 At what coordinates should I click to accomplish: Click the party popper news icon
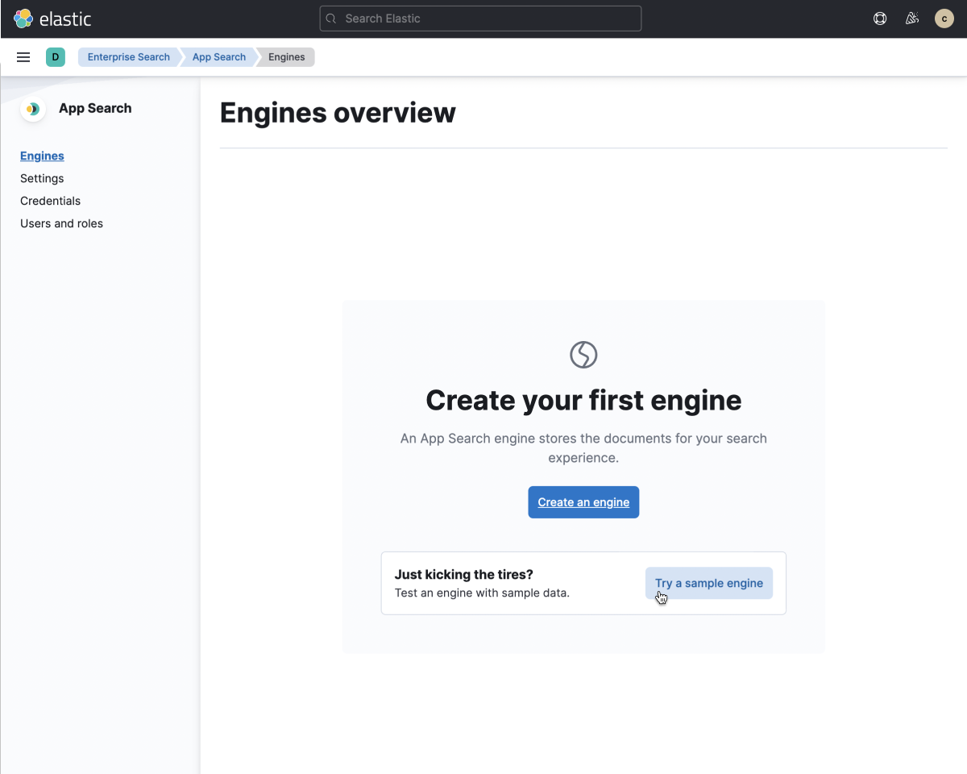coord(912,18)
